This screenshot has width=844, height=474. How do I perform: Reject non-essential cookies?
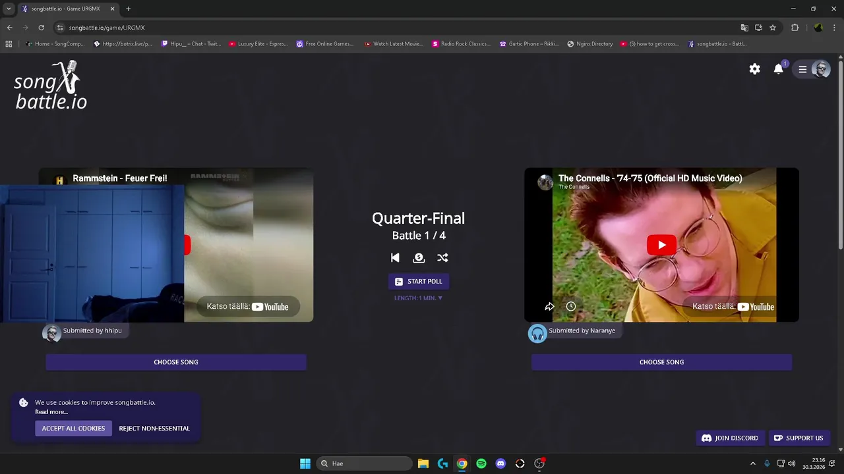tap(154, 429)
